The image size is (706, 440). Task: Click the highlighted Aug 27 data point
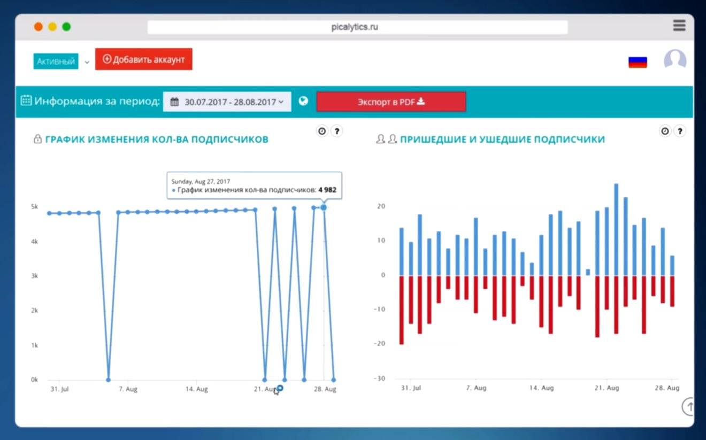click(x=324, y=207)
